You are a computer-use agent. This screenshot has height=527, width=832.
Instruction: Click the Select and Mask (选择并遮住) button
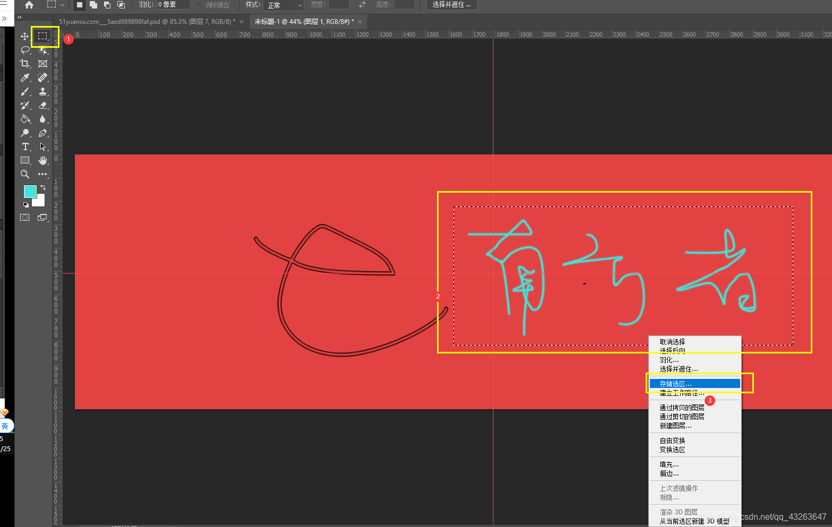click(x=451, y=5)
